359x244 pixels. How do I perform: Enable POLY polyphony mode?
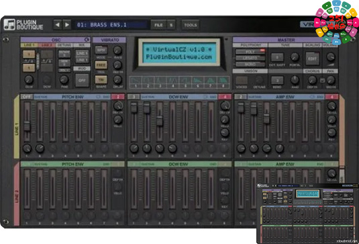pyautogui.click(x=250, y=52)
